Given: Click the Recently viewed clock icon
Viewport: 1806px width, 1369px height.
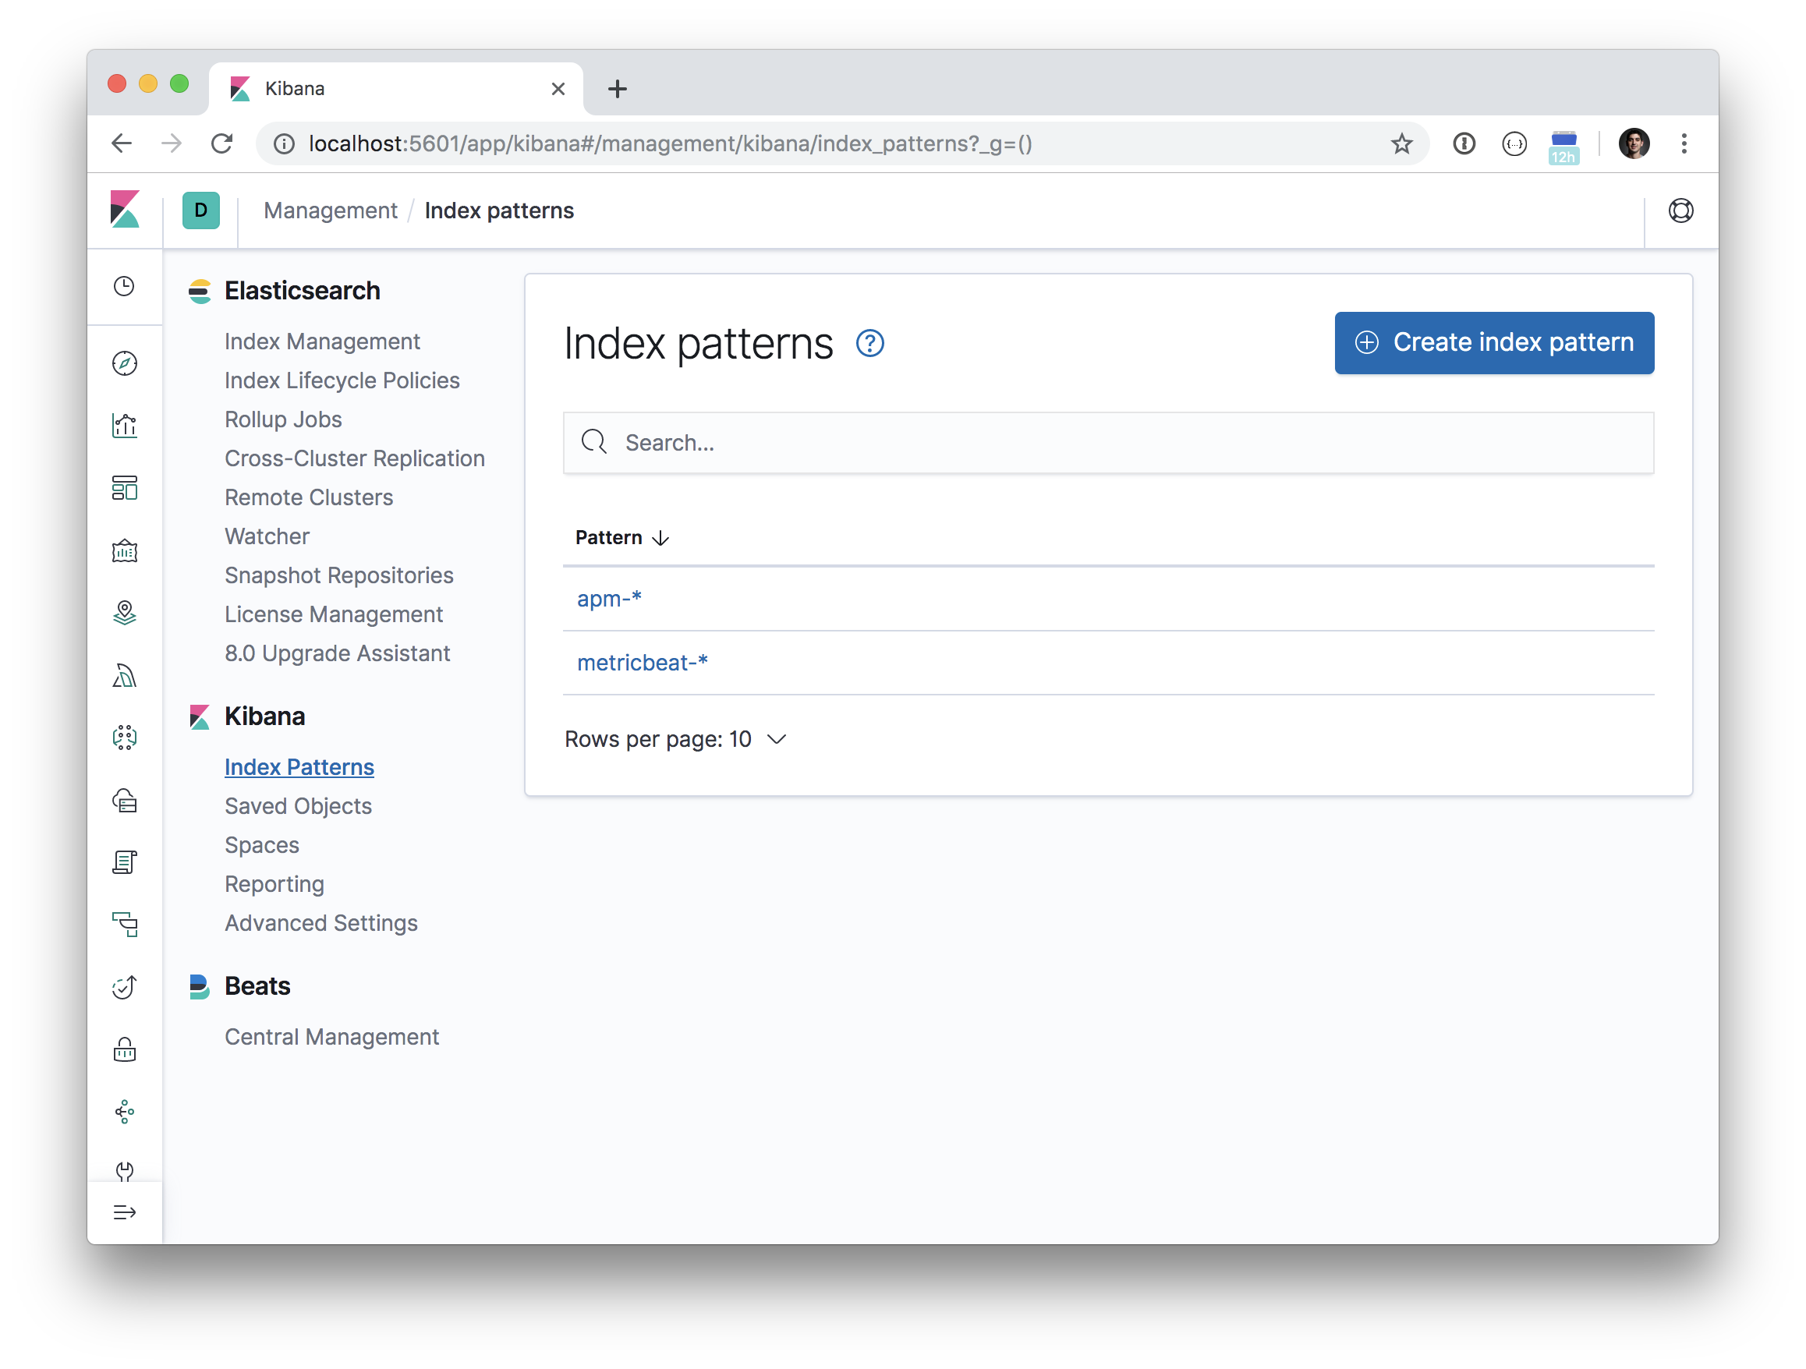Looking at the screenshot, I should click(124, 287).
